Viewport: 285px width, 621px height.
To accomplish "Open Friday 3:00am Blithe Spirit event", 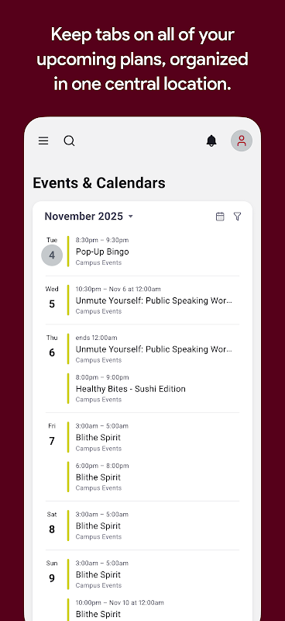I will [153, 437].
